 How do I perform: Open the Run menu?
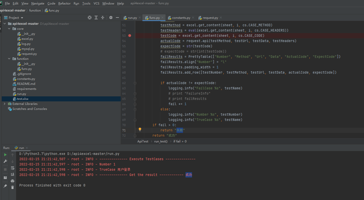[x=76, y=4]
